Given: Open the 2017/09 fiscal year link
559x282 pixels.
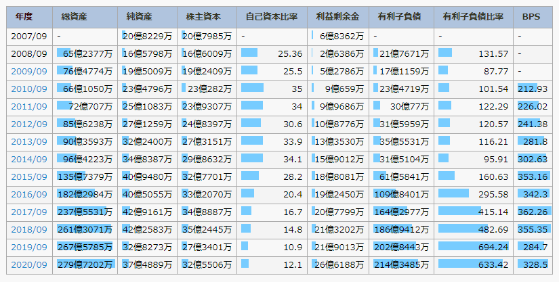Looking at the screenshot, I should 29,212.
